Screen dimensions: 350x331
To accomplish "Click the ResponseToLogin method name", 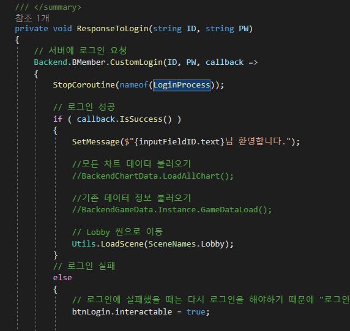I will pyautogui.click(x=113, y=29).
